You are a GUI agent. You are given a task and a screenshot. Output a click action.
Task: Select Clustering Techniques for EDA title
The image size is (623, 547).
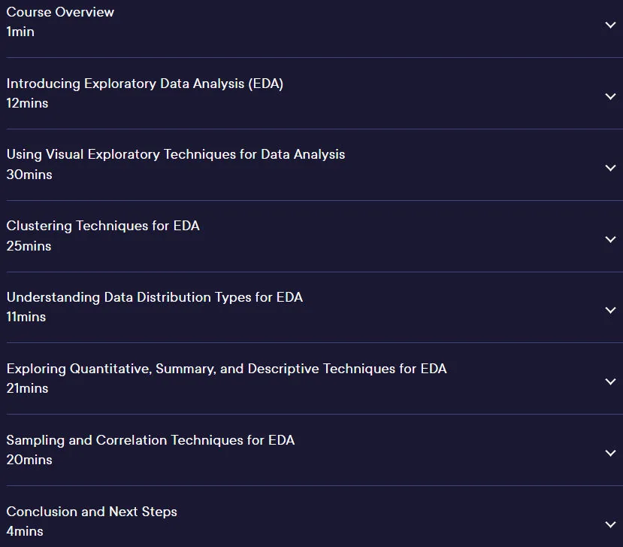click(103, 226)
